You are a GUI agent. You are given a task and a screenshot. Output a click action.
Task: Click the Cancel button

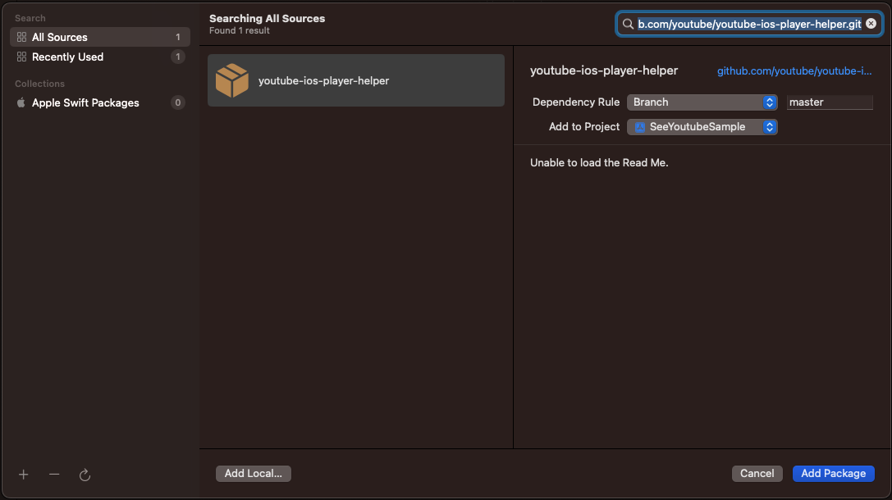[757, 473]
